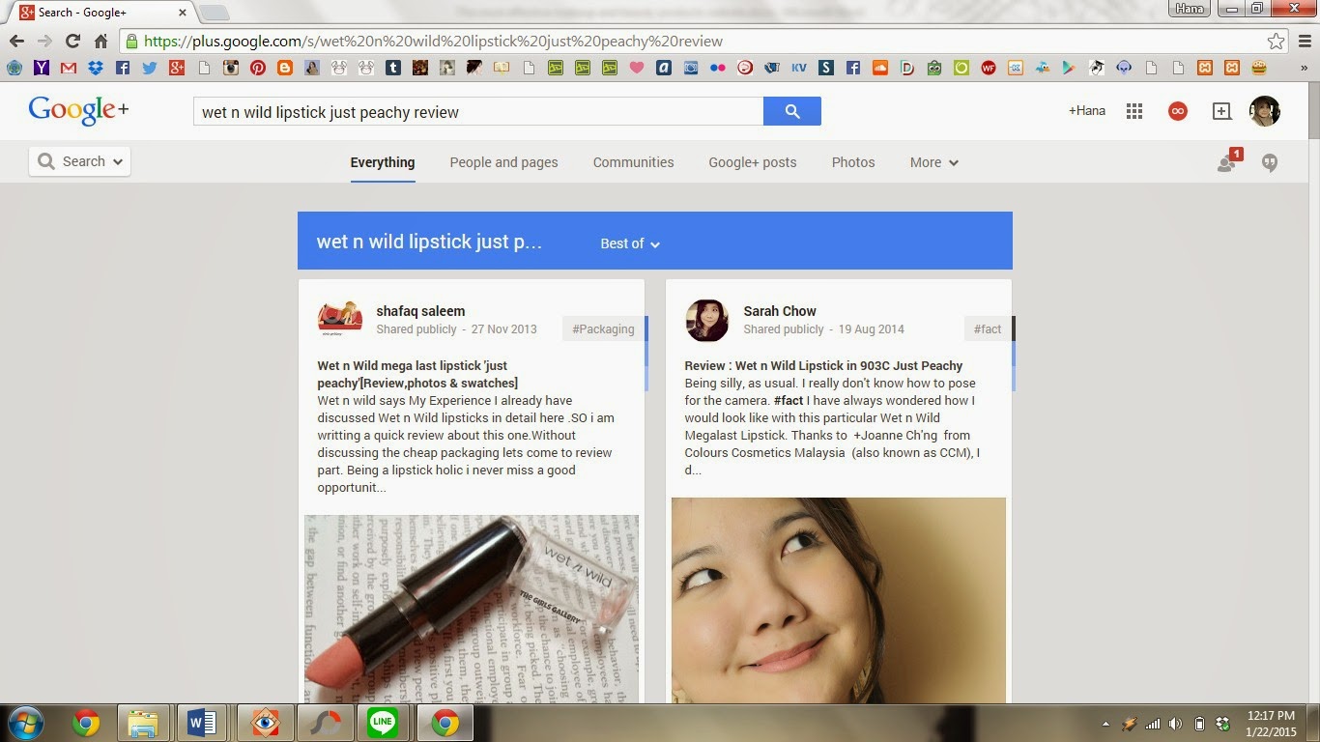Open the Pinterest bookmark
Viewport: 1320px width, 742px height.
[257, 69]
